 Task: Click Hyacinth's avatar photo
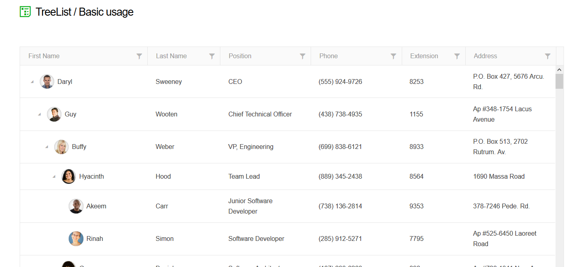69,176
